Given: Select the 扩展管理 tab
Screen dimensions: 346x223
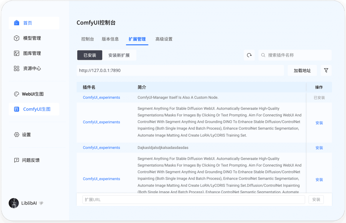Looking at the screenshot, I should tap(137, 39).
